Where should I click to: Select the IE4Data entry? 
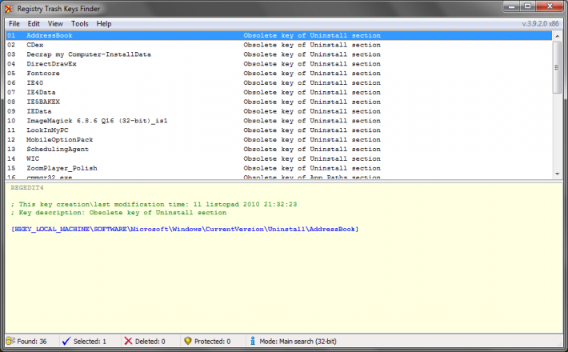279,92
